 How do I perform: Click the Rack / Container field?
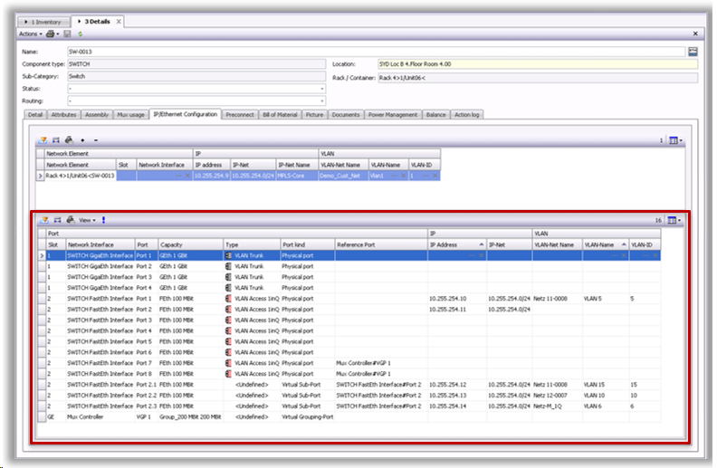coord(538,78)
